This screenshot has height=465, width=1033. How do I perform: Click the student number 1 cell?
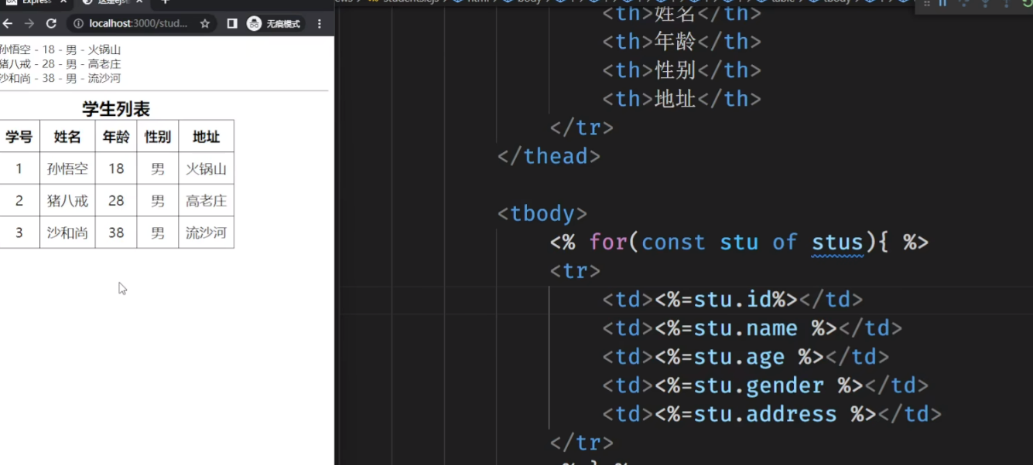(19, 168)
